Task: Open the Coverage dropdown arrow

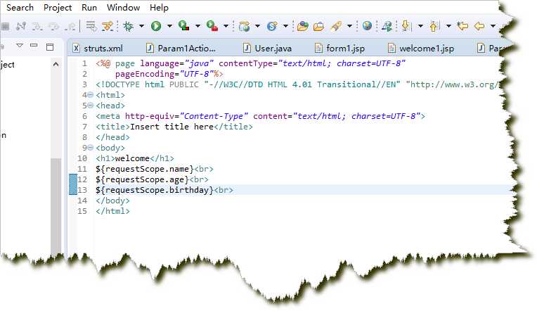Action: tap(198, 26)
